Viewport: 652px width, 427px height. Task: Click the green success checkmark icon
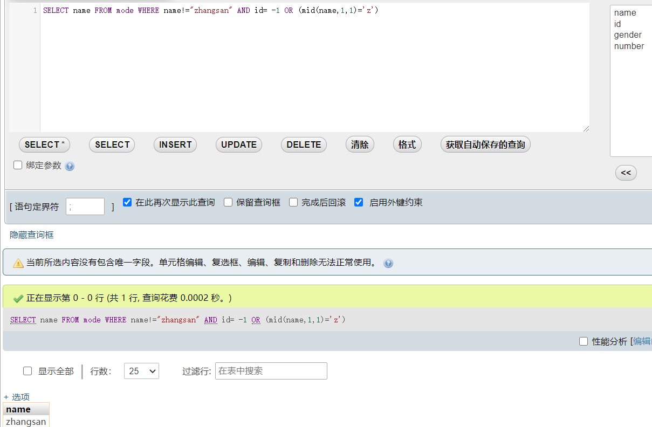18,298
